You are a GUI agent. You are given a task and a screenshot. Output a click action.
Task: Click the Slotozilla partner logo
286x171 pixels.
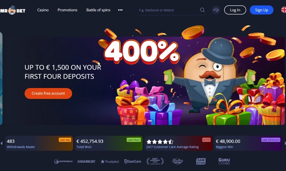(63, 161)
